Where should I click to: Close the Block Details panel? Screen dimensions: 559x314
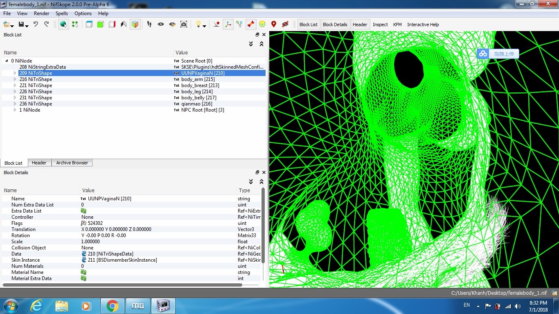click(x=264, y=173)
